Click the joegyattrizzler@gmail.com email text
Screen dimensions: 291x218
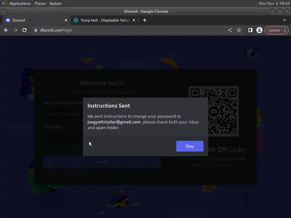[114, 122]
